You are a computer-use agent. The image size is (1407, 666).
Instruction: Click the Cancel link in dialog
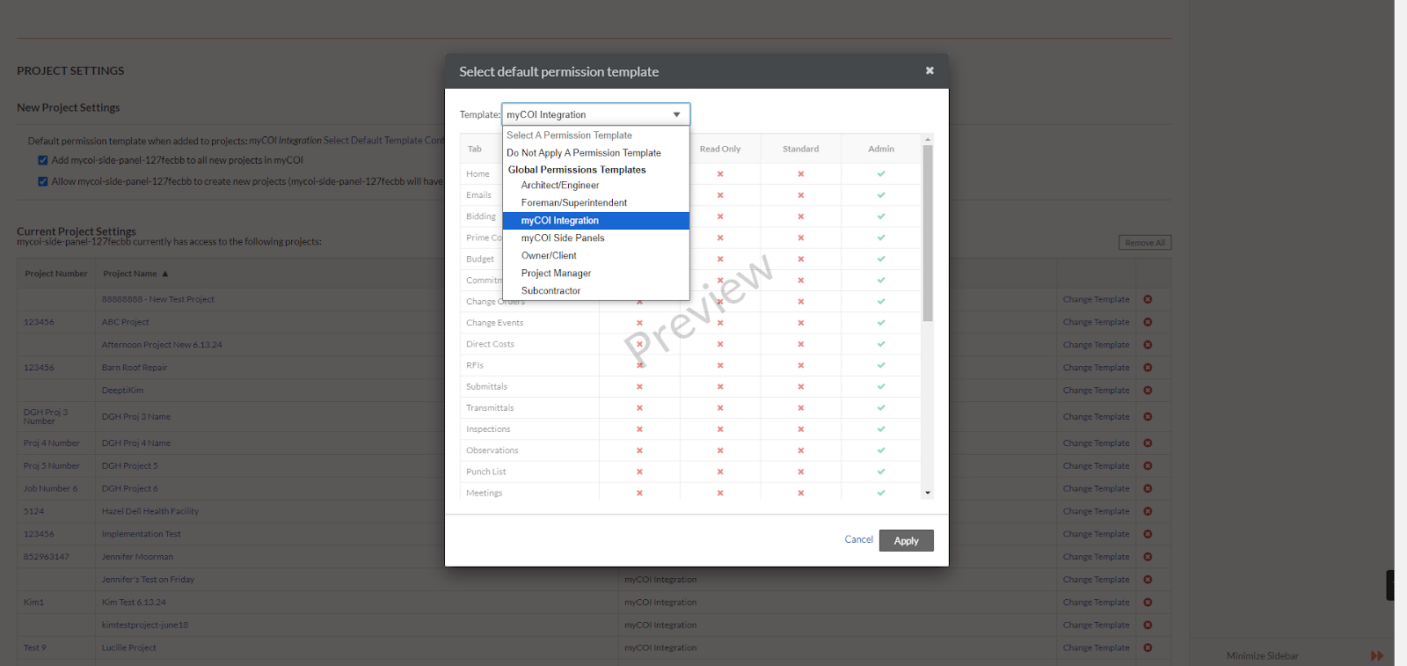click(858, 540)
